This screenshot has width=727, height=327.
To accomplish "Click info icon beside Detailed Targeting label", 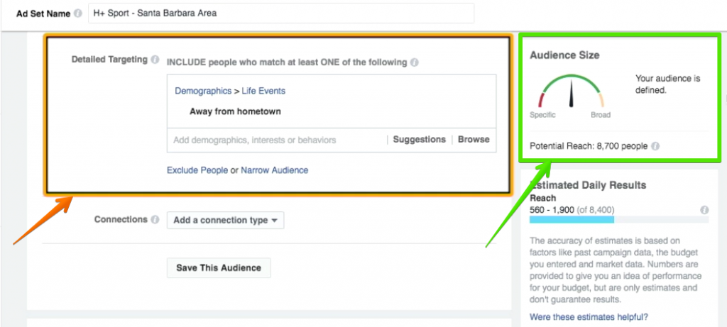I will [x=155, y=60].
